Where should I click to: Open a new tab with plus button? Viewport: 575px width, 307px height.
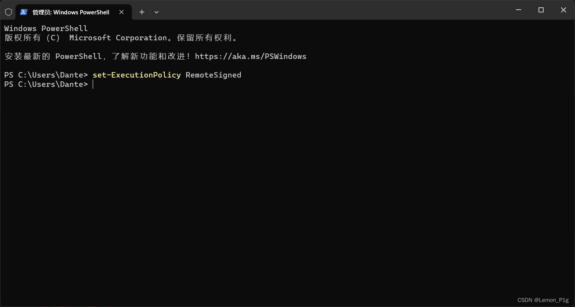coord(142,12)
